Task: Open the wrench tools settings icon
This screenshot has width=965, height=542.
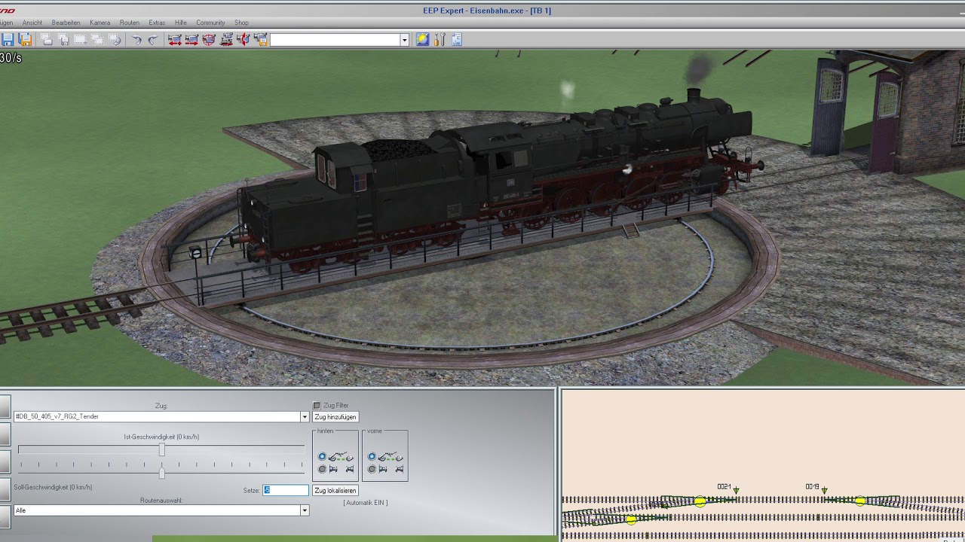Action: click(440, 39)
